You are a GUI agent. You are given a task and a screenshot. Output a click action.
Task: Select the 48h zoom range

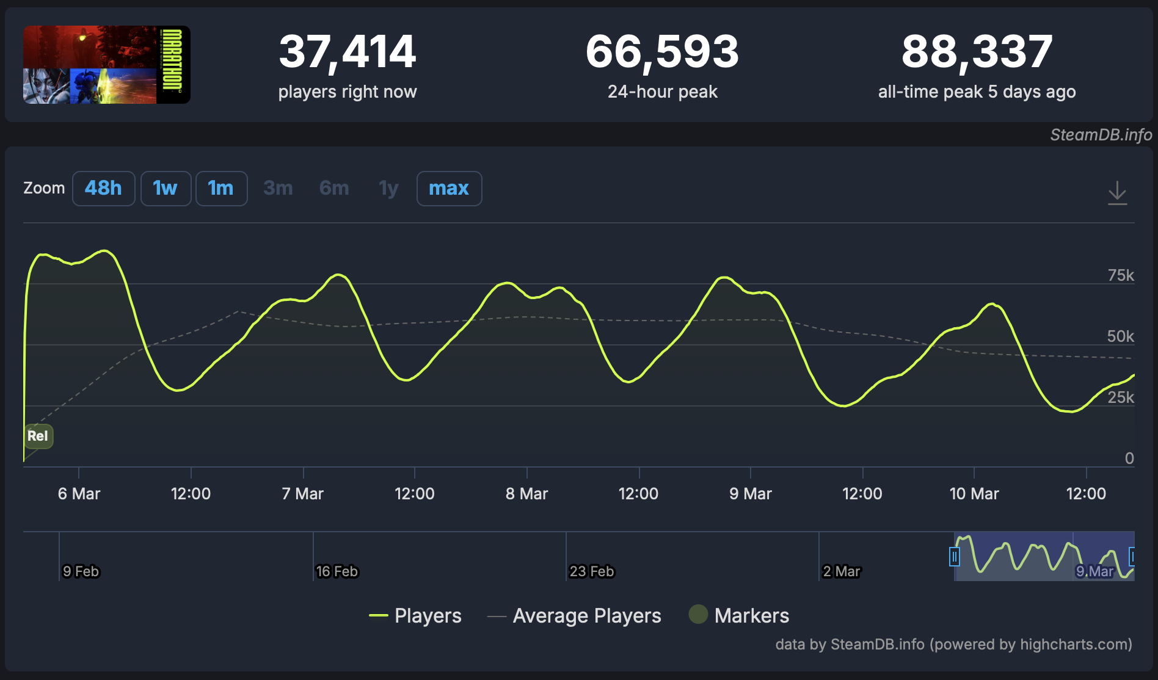pyautogui.click(x=103, y=189)
